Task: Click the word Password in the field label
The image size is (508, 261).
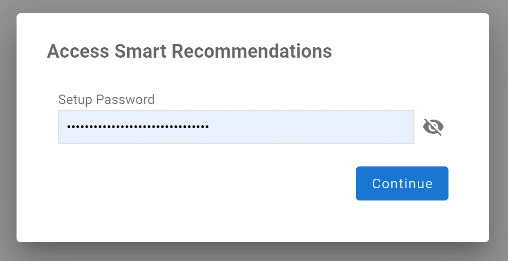Action: (x=125, y=100)
